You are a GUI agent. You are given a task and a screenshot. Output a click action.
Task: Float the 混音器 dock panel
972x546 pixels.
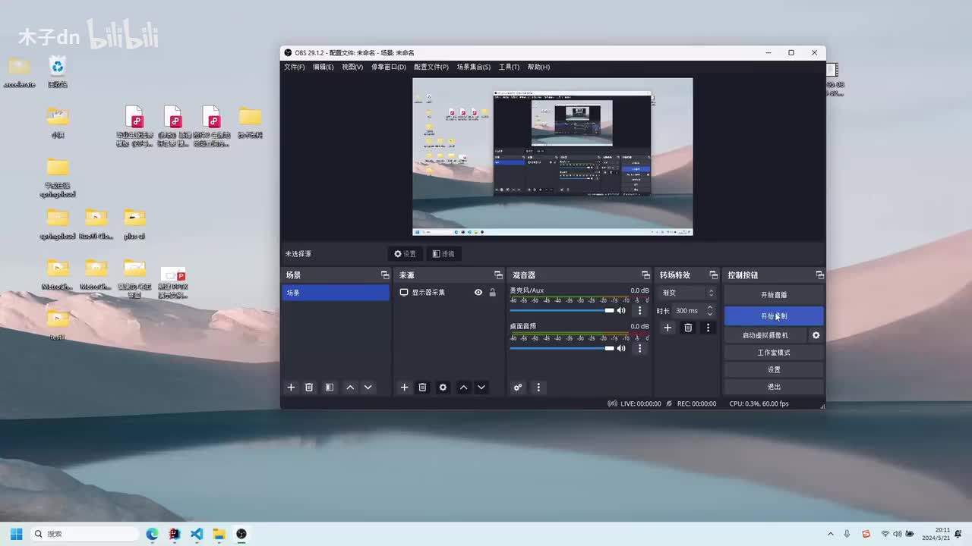tap(645, 275)
